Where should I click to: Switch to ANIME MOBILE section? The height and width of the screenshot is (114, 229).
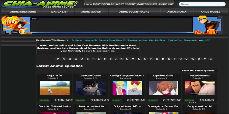pos(210,12)
